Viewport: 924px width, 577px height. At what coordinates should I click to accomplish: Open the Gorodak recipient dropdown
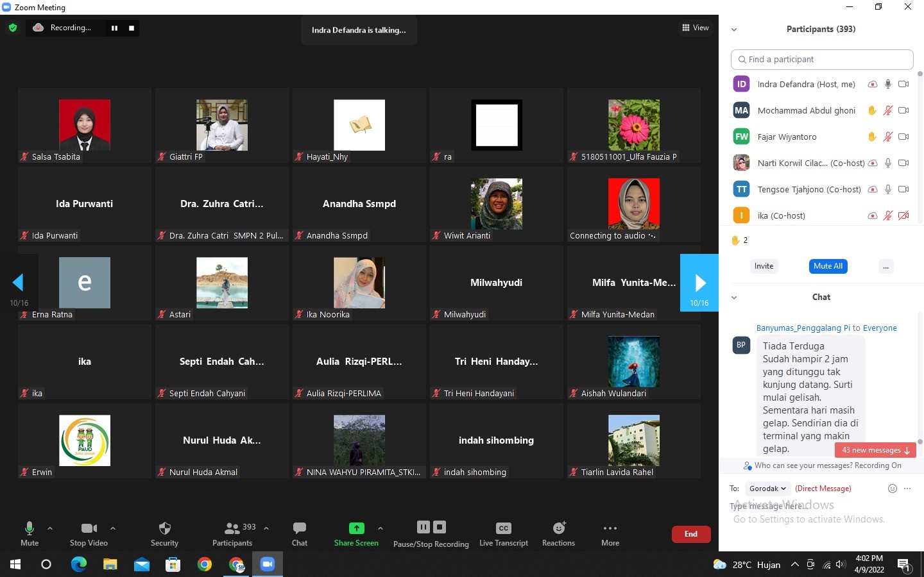click(x=767, y=489)
